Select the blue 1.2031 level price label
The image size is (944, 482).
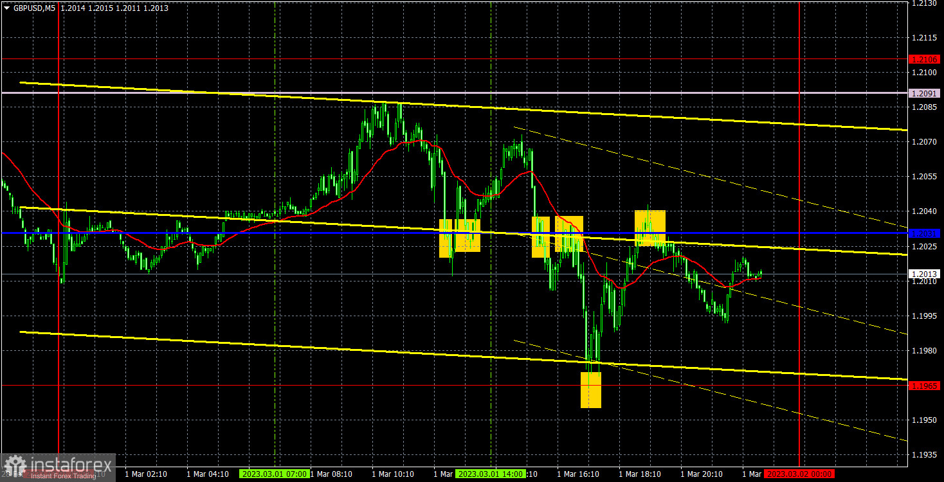coord(925,233)
